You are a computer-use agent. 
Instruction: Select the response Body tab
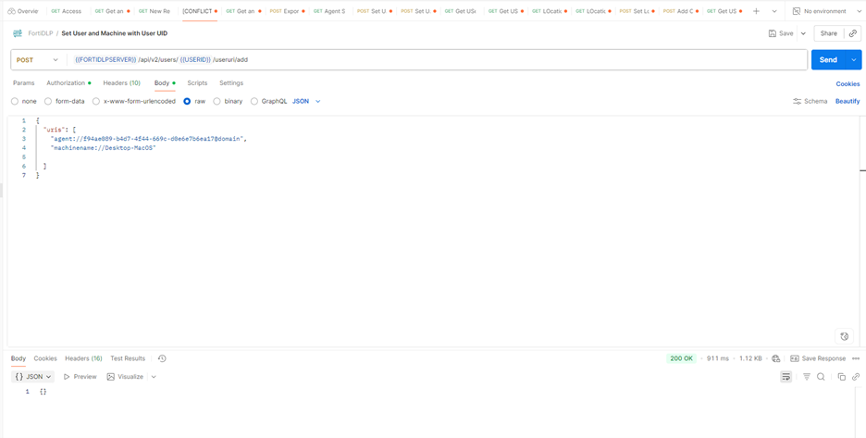coord(19,358)
